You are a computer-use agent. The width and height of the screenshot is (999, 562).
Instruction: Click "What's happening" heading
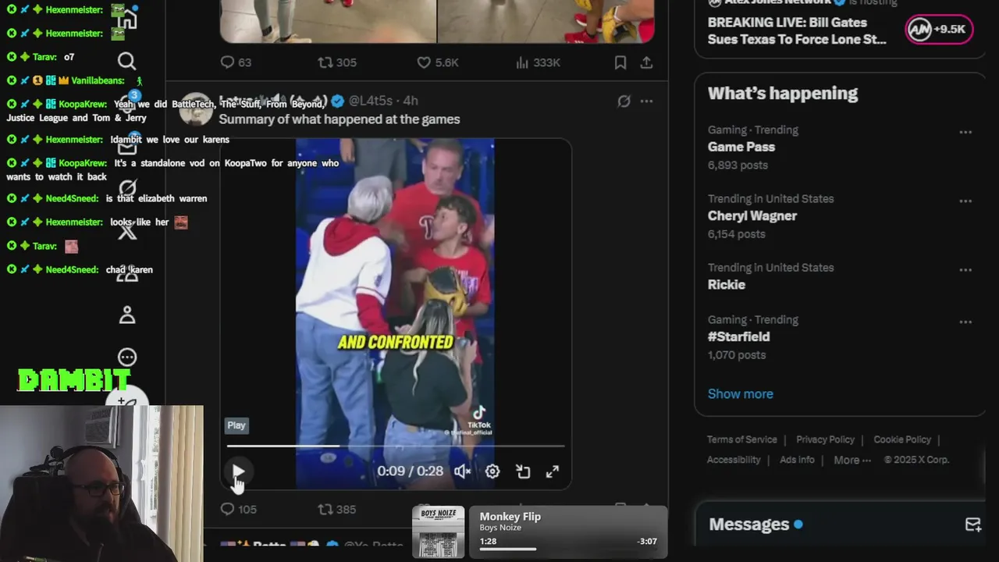click(783, 93)
